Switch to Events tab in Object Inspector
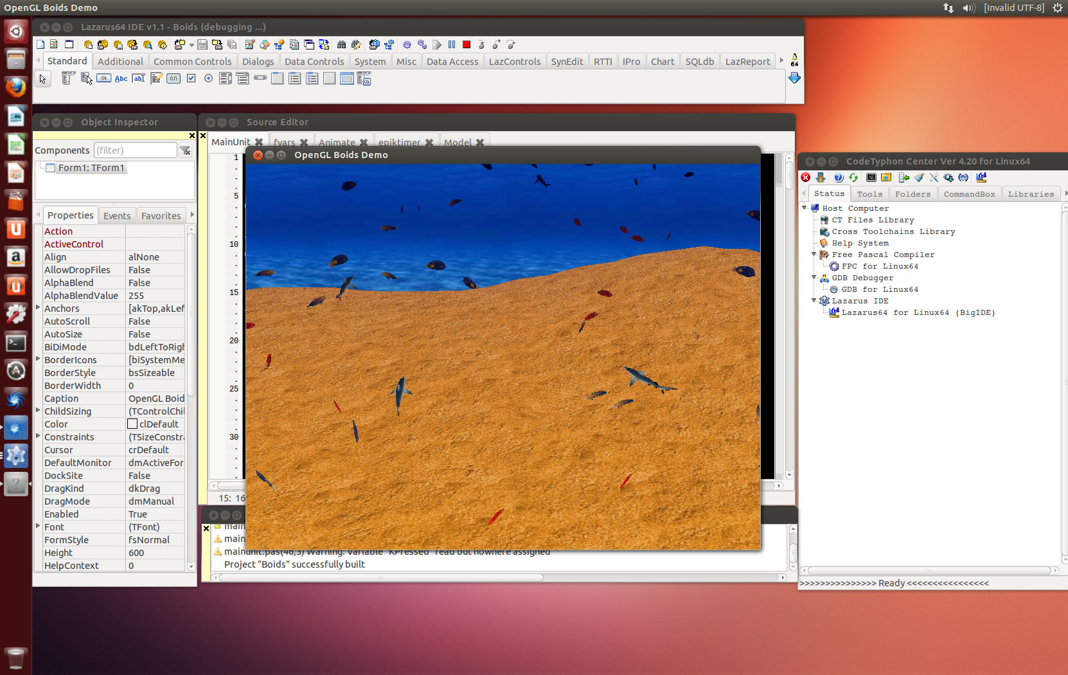Viewport: 1068px width, 675px height. 117,216
